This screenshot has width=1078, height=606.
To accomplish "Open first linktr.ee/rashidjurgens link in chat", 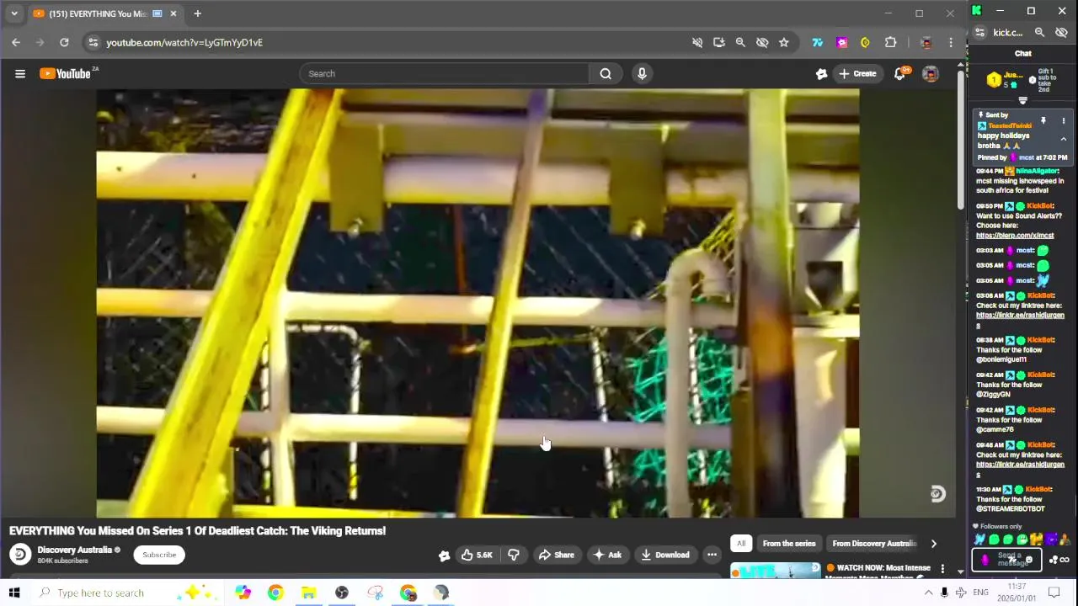I will [x=1020, y=320].
